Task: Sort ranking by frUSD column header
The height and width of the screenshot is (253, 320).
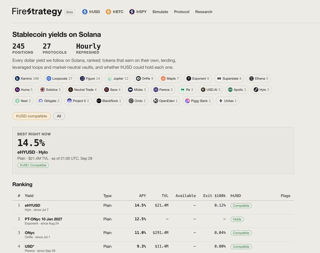Action: [236, 196]
